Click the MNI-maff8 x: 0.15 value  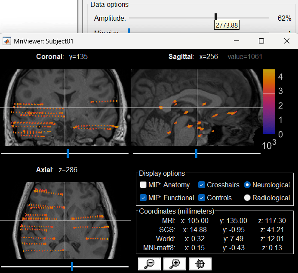195,248
